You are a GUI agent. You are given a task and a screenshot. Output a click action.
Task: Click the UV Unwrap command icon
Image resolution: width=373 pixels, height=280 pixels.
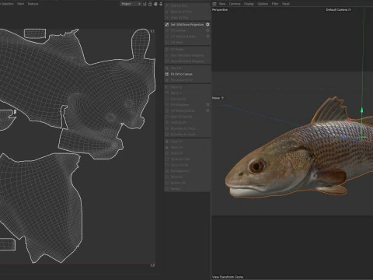click(x=167, y=30)
